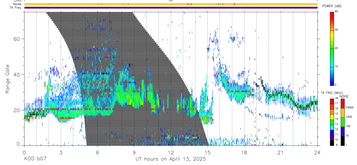Click the green segment of NOISE colorbar
Image resolution: width=357 pixels, height=165 pixels.
click(x=342, y=122)
